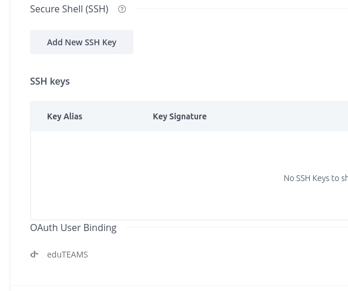
Task: Click the bottom card border line
Action: (179, 285)
